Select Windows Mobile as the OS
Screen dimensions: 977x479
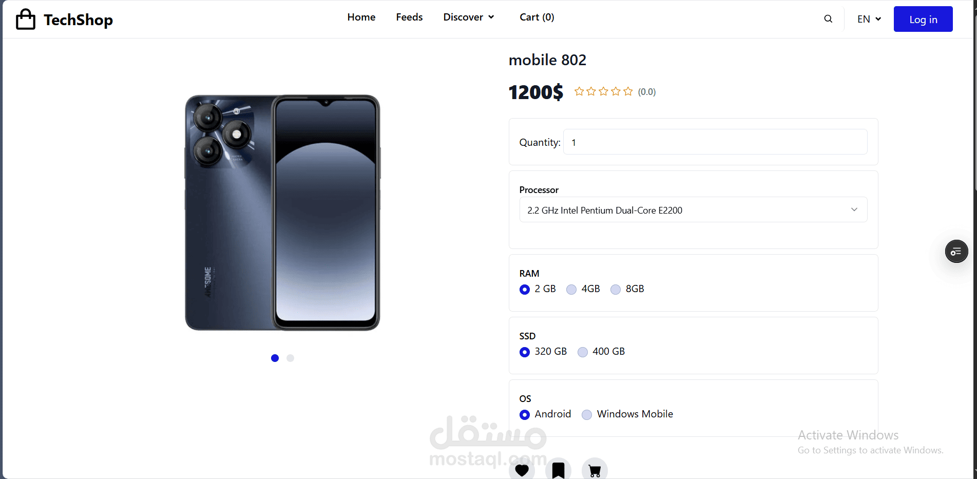point(587,415)
